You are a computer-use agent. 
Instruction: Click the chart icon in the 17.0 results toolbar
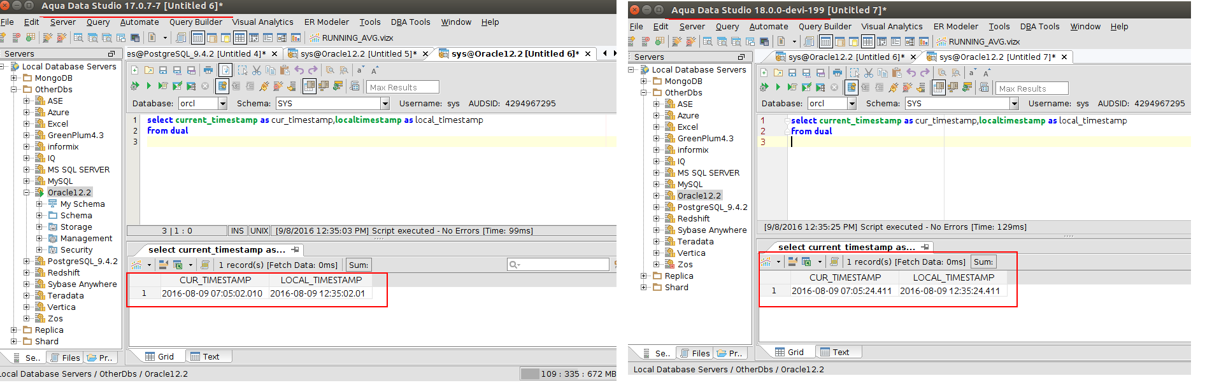[x=136, y=265]
